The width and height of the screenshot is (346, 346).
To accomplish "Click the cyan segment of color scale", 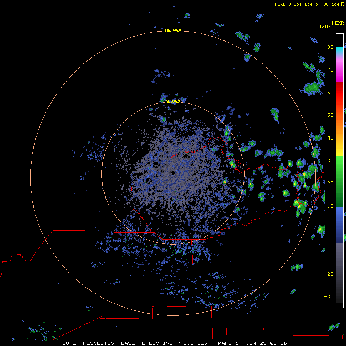I will pyautogui.click(x=339, y=50).
